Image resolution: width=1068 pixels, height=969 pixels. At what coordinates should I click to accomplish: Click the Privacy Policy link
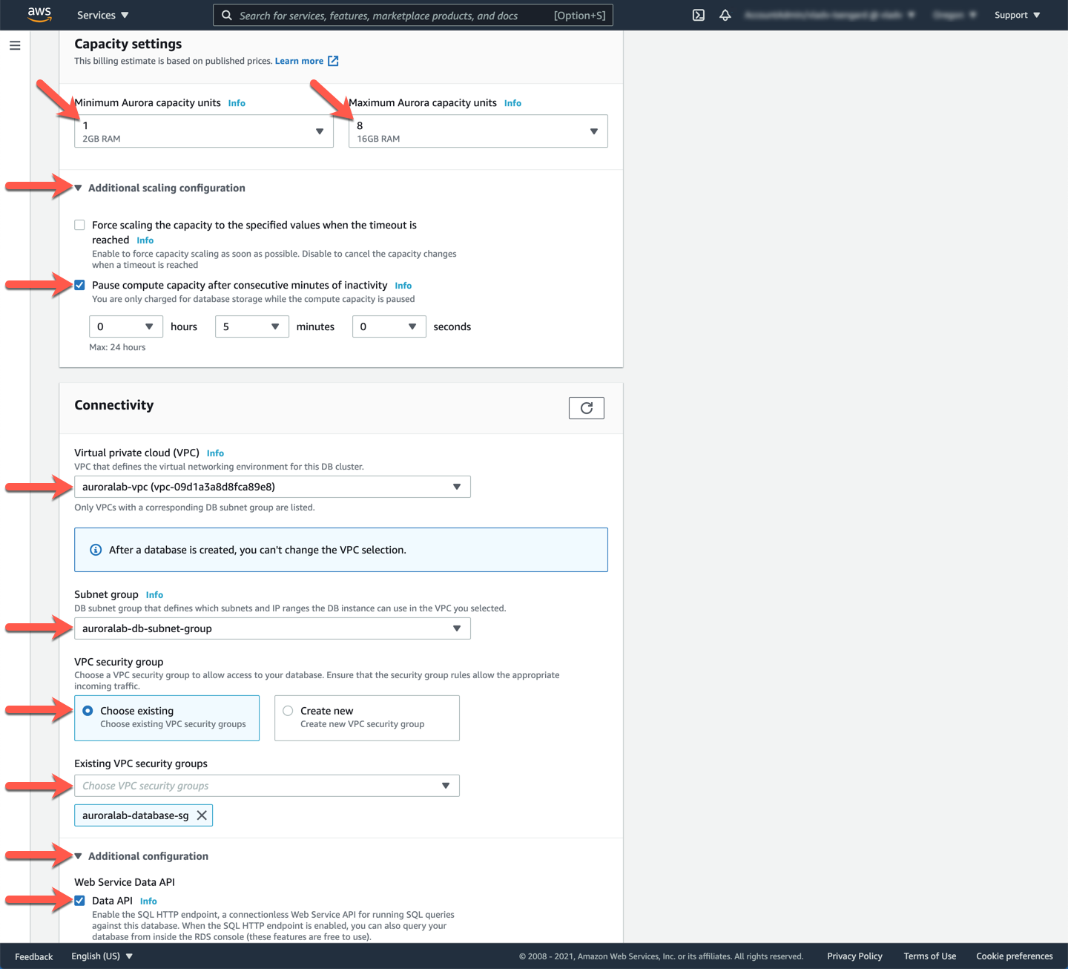tap(854, 956)
